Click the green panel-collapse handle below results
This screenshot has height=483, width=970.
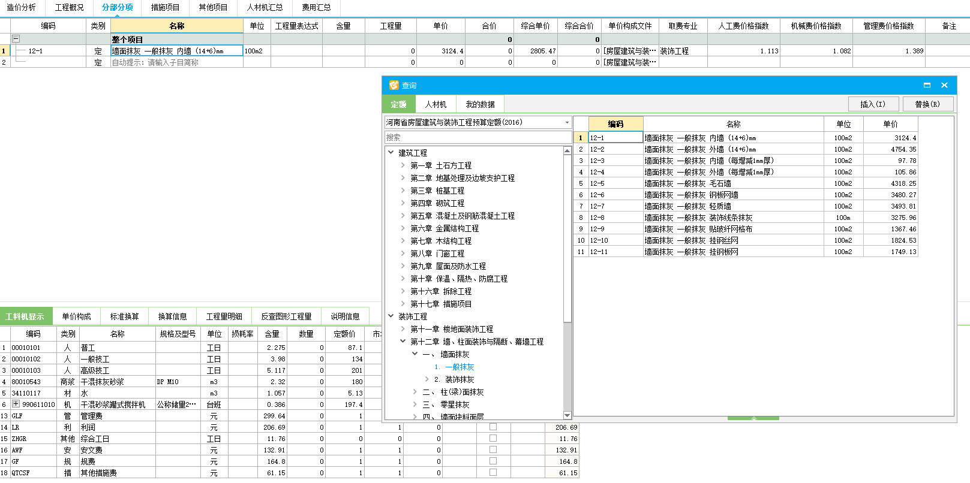point(753,418)
